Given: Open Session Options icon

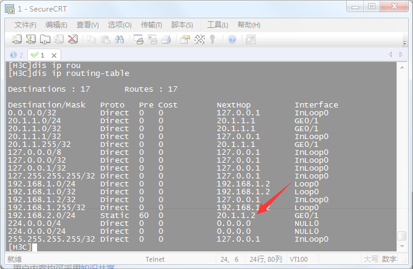Looking at the screenshot, I should pos(185,39).
